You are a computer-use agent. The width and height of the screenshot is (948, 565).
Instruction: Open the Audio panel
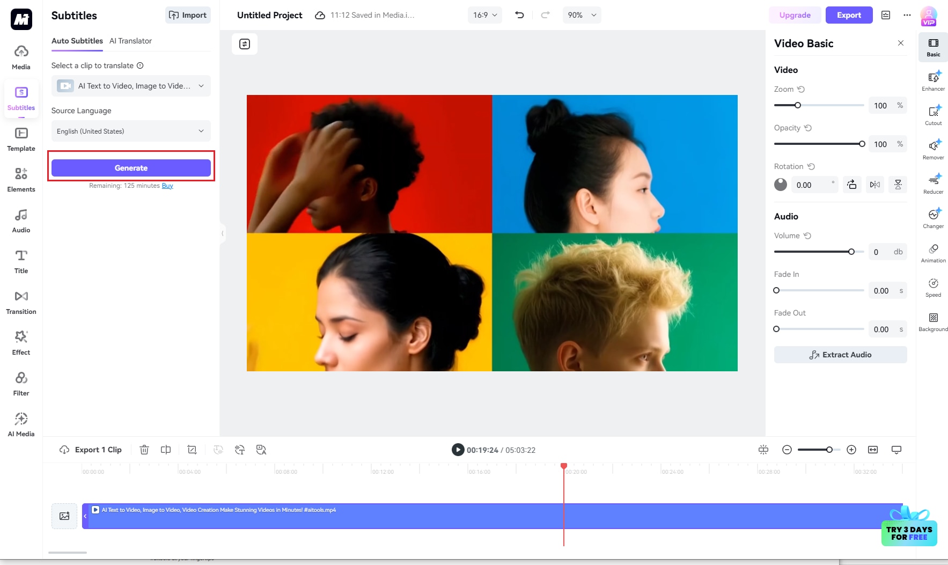pyautogui.click(x=21, y=221)
